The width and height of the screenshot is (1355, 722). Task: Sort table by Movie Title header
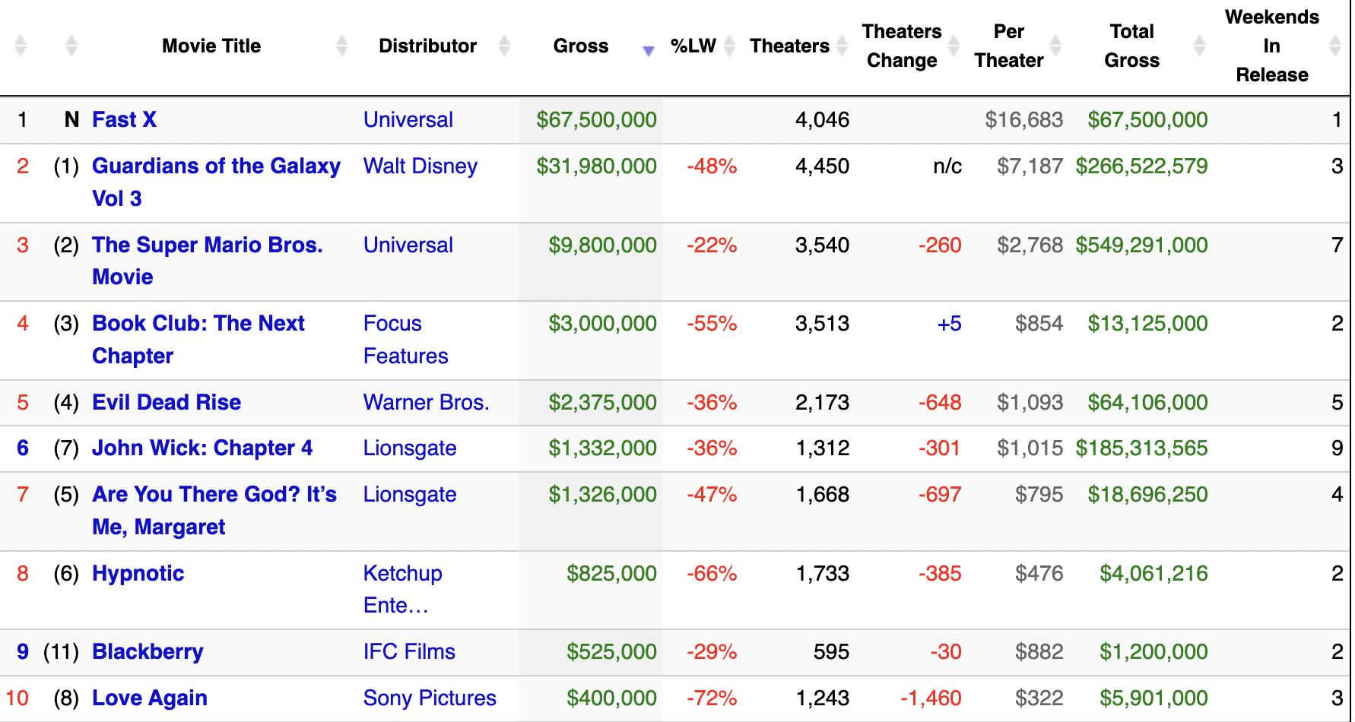211,46
